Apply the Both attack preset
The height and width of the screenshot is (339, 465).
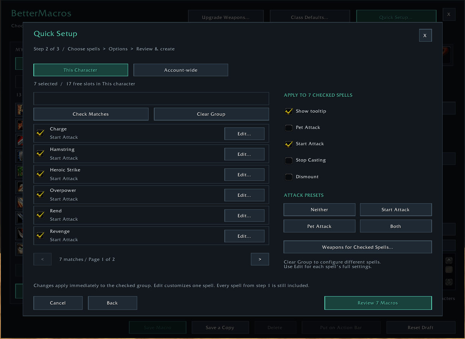coord(396,226)
